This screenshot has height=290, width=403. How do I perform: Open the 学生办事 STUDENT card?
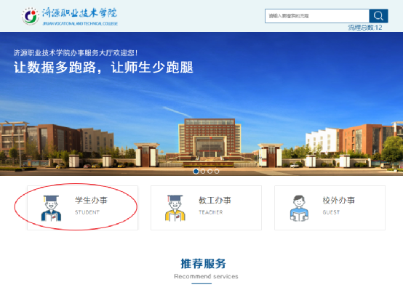click(x=82, y=208)
